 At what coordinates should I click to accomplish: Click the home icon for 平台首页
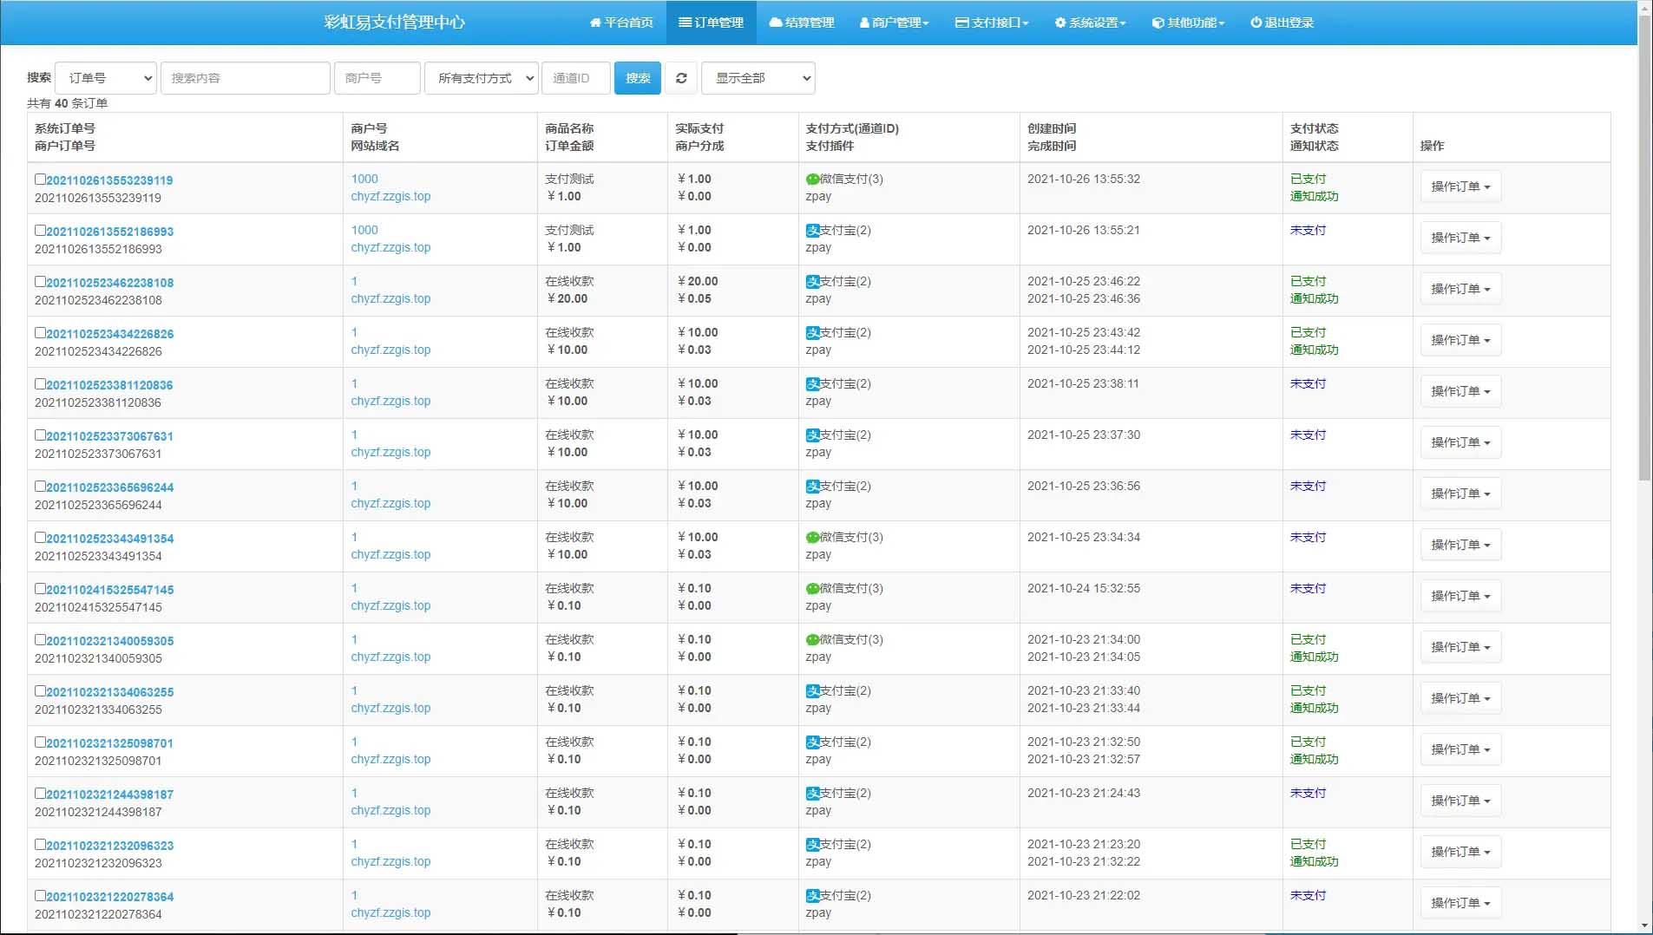(x=595, y=23)
